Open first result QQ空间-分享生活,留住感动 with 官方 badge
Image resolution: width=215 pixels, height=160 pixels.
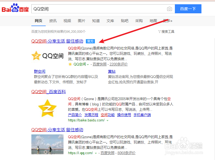point(57,41)
